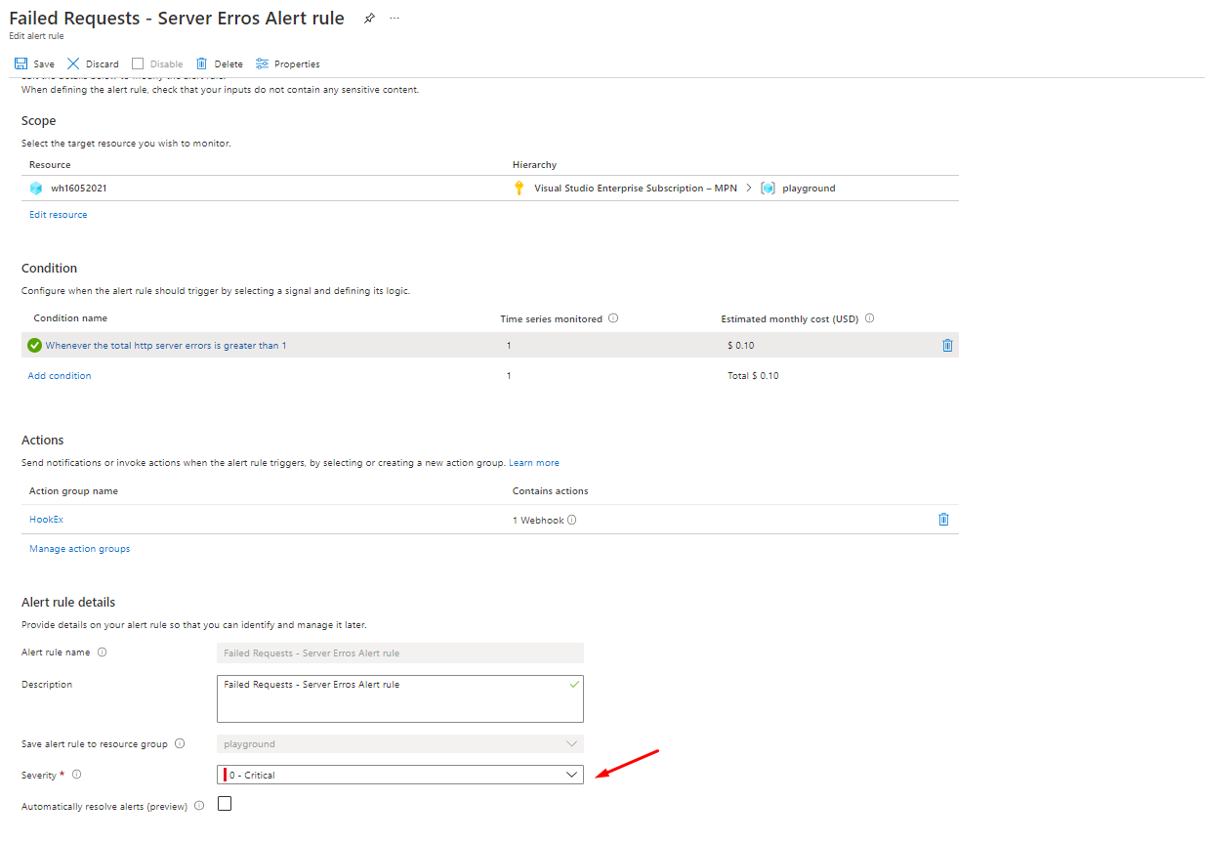This screenshot has width=1205, height=842.
Task: Delete the alert rule from toolbar
Action: [x=220, y=63]
